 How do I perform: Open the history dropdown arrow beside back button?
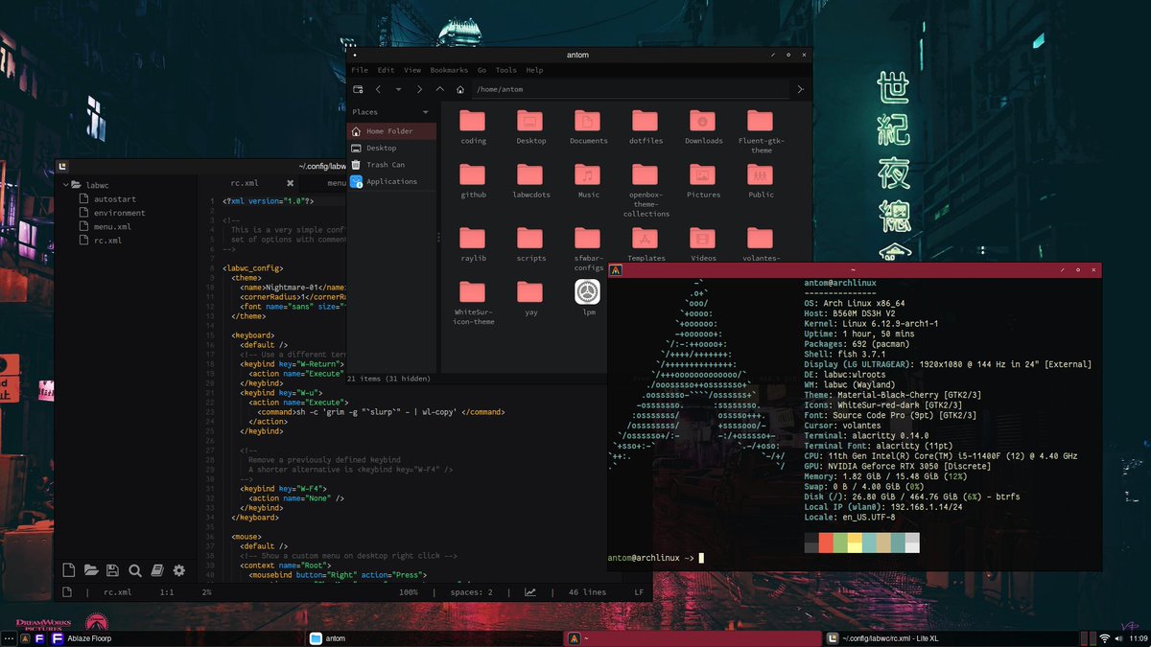click(x=397, y=89)
